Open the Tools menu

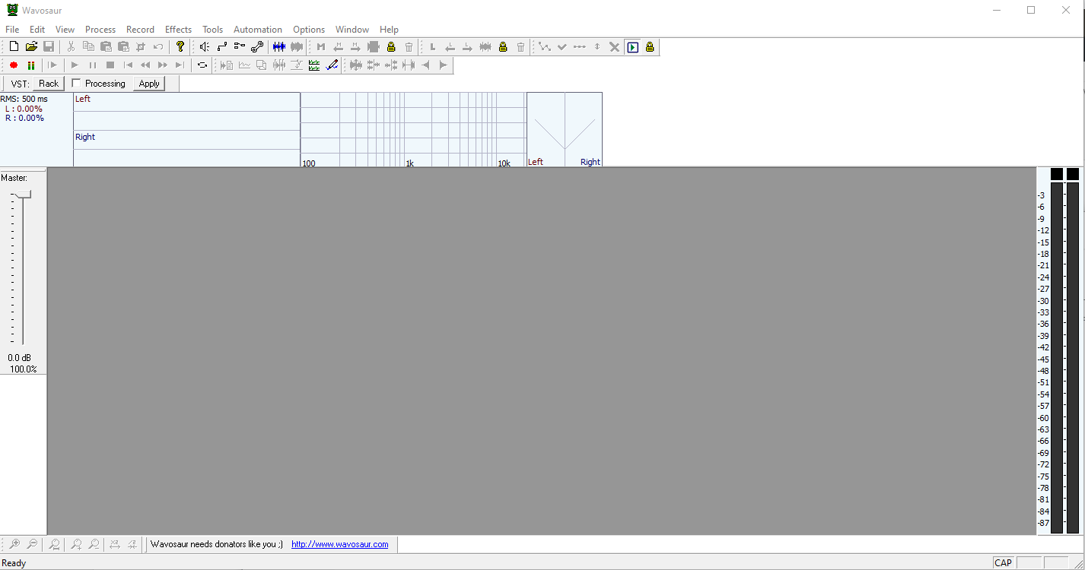click(213, 30)
